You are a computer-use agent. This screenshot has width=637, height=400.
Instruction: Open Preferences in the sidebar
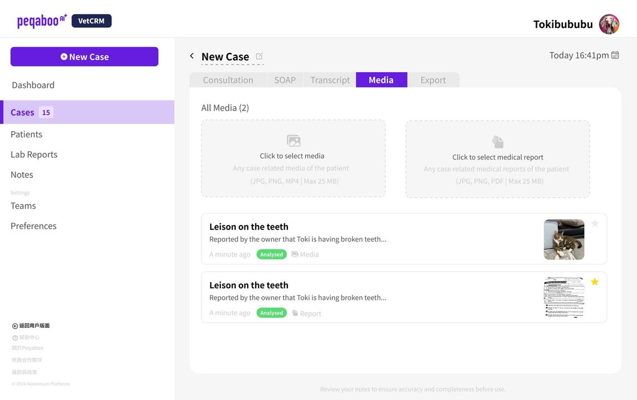[x=34, y=226]
